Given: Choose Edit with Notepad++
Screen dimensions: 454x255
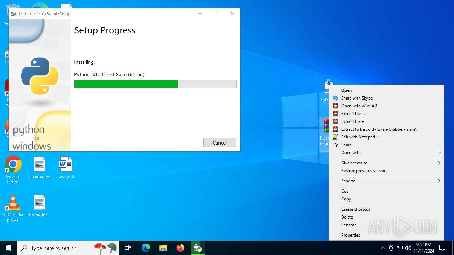Looking at the screenshot, I should pos(387,137).
